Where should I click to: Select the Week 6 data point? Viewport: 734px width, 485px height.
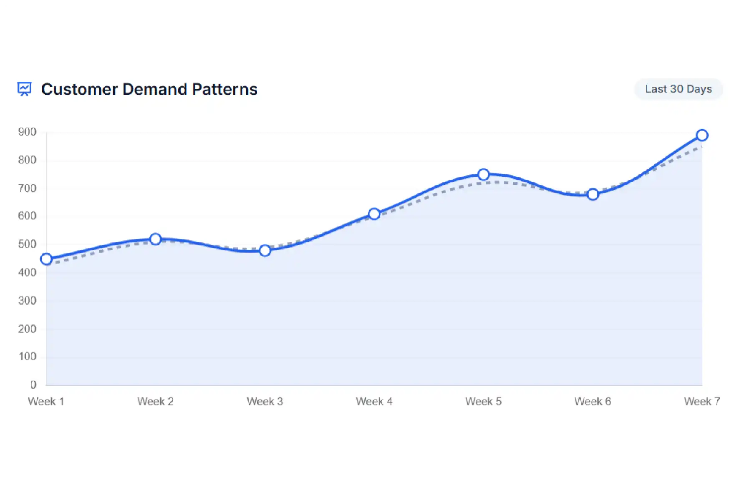[593, 194]
